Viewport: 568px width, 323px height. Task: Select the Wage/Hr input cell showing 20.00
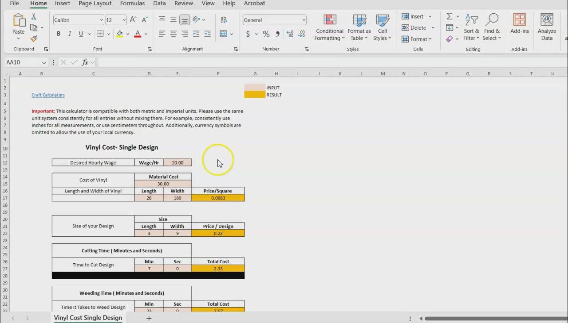[x=177, y=163]
